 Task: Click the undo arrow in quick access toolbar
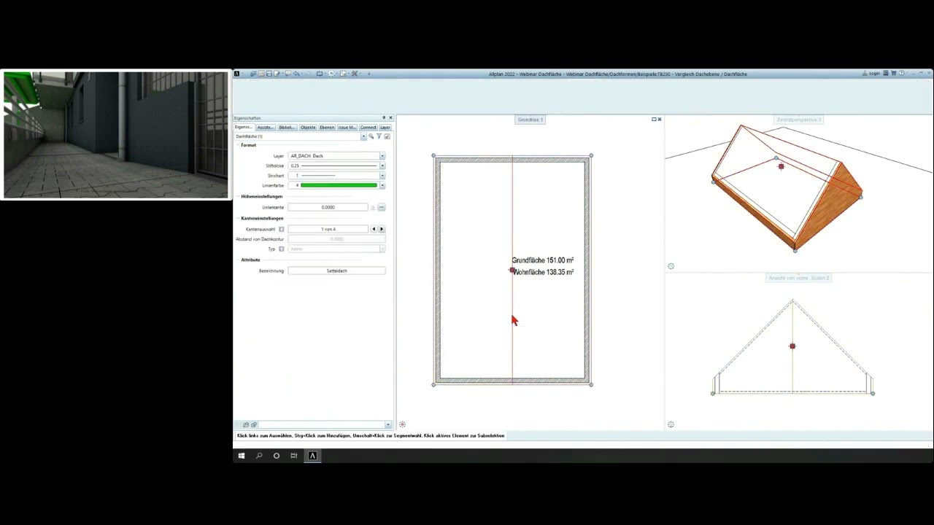pyautogui.click(x=296, y=74)
